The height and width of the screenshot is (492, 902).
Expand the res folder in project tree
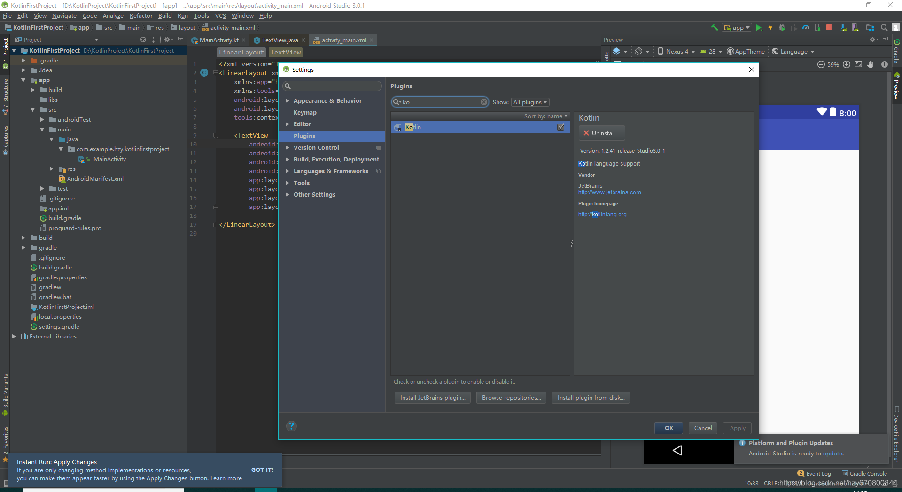[x=51, y=169]
